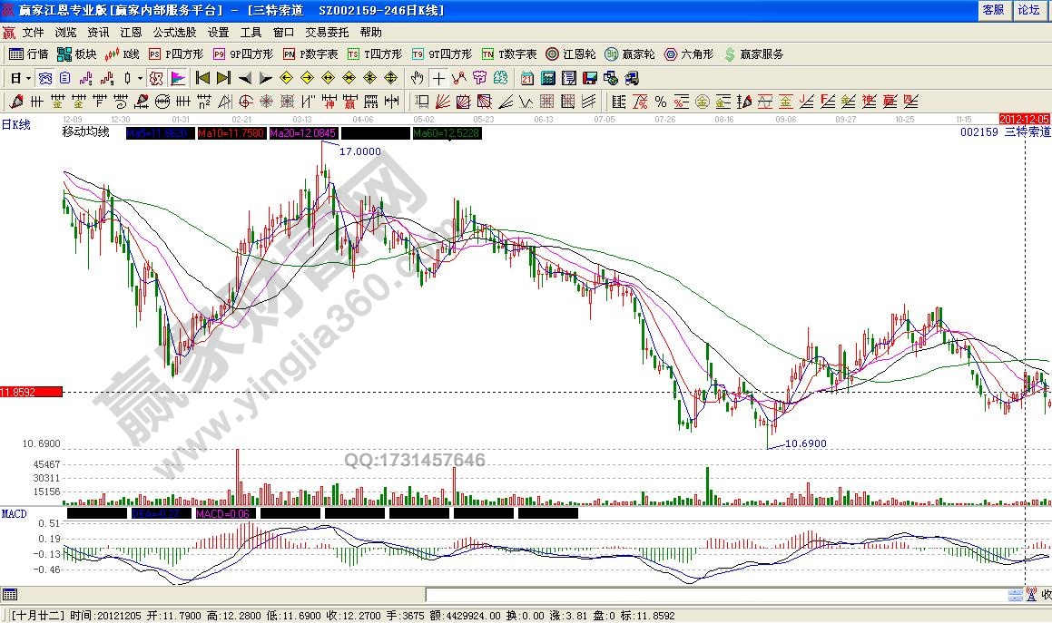Viewport: 1052px width, 623px height.
Task: Select the percent (%) drawing tool
Action: point(660,101)
